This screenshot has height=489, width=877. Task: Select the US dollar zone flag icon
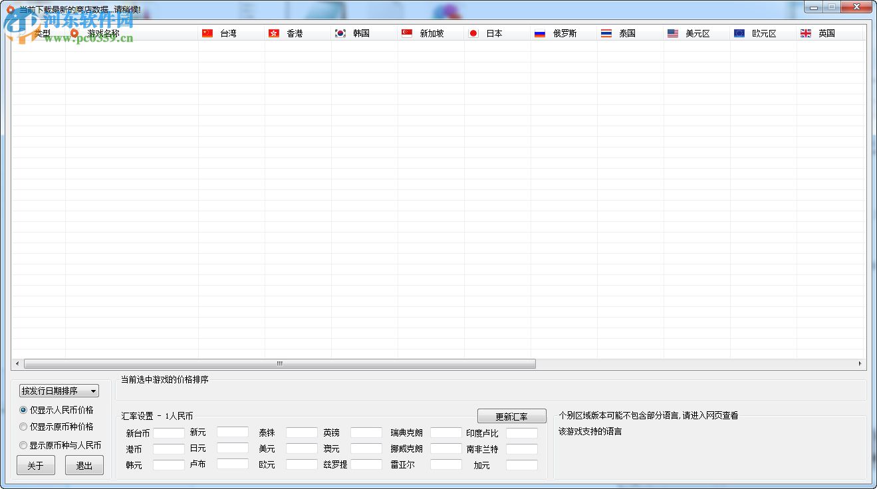672,33
